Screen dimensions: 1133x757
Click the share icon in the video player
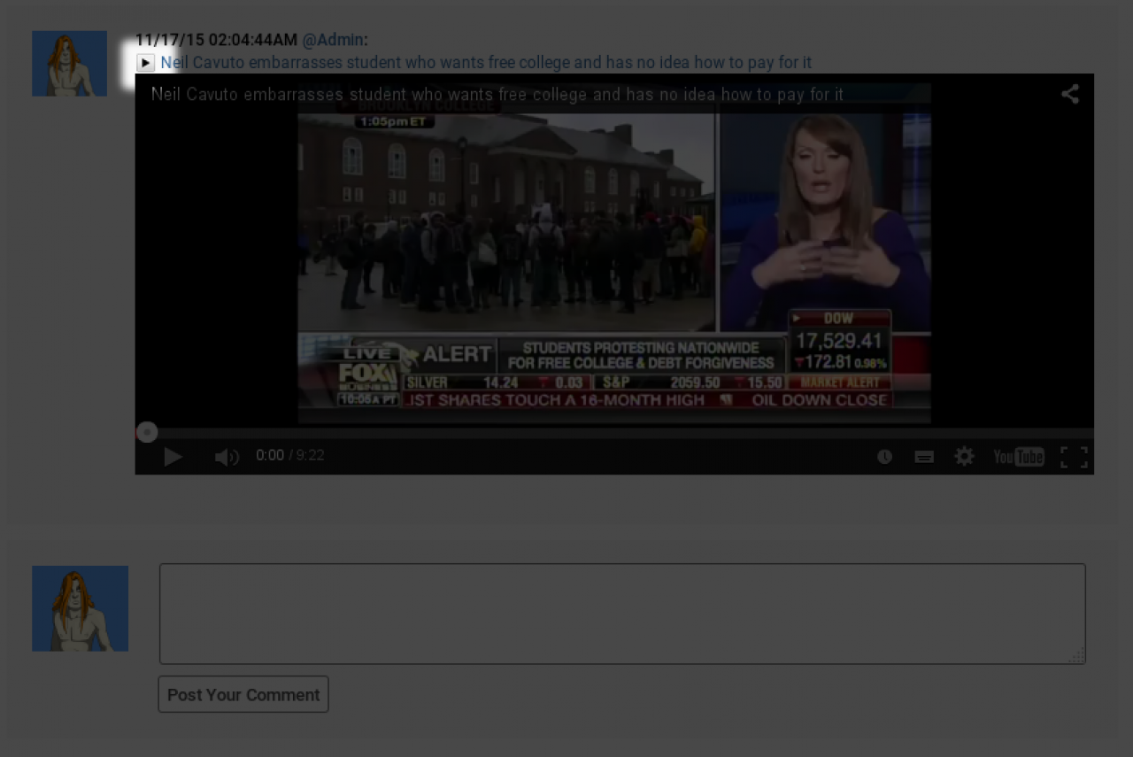[1070, 94]
